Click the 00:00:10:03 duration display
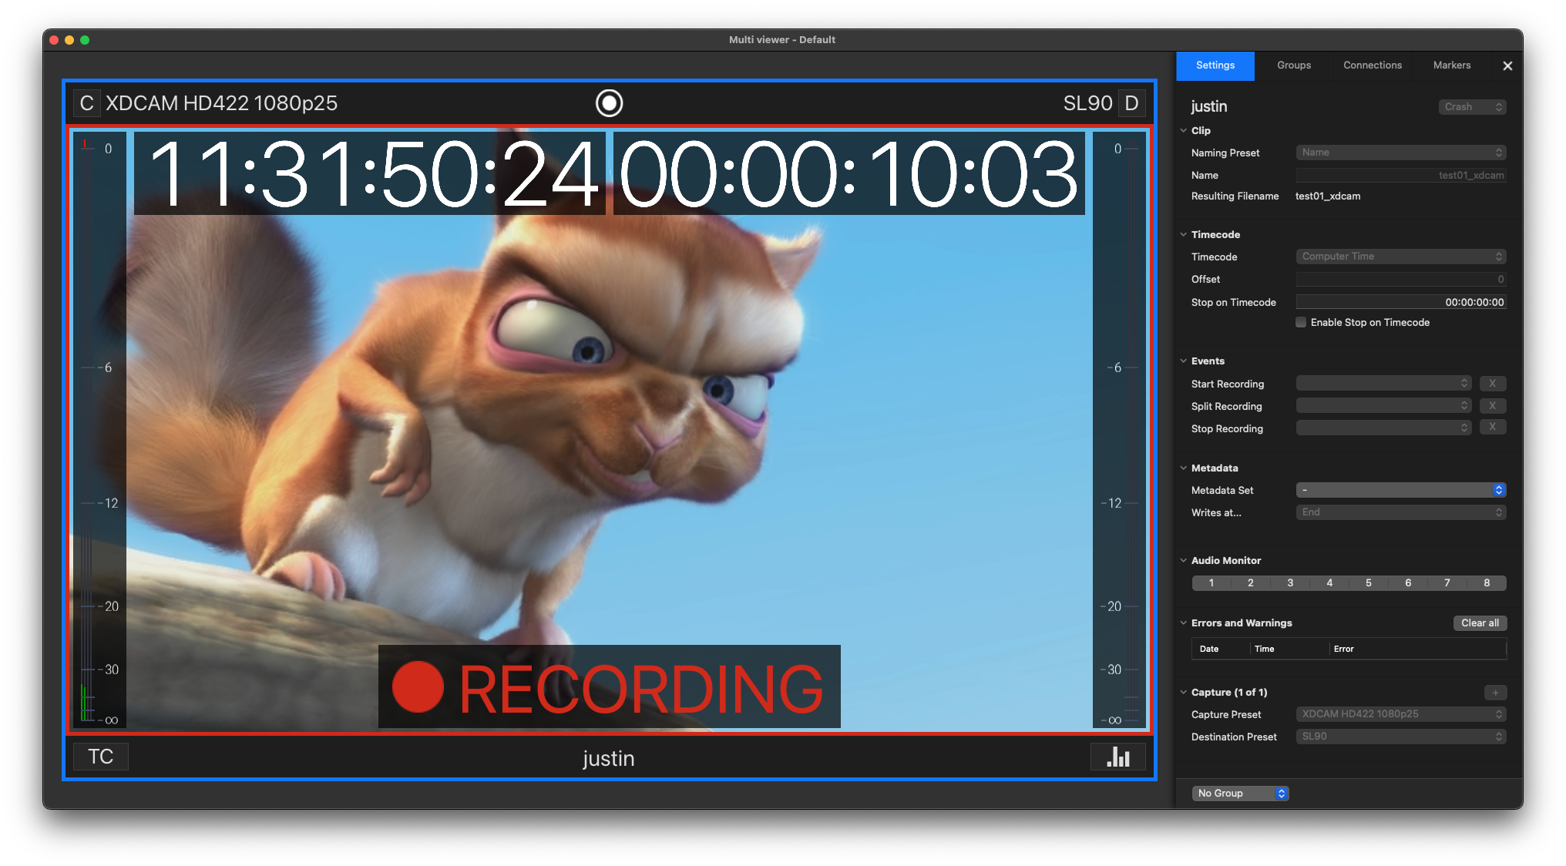 [849, 174]
